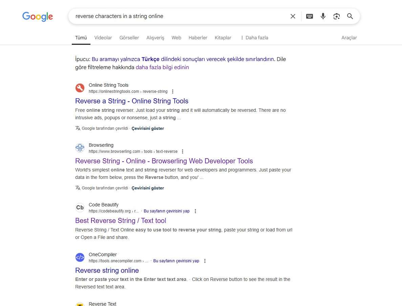
Task: Show translation for the Online String Tools result
Action: [148, 128]
